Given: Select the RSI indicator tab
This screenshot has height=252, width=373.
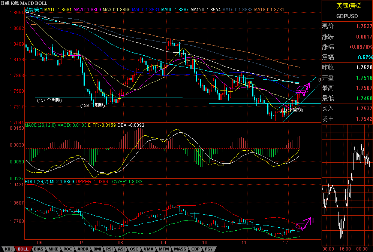Looking at the screenshot, I should (109, 249).
